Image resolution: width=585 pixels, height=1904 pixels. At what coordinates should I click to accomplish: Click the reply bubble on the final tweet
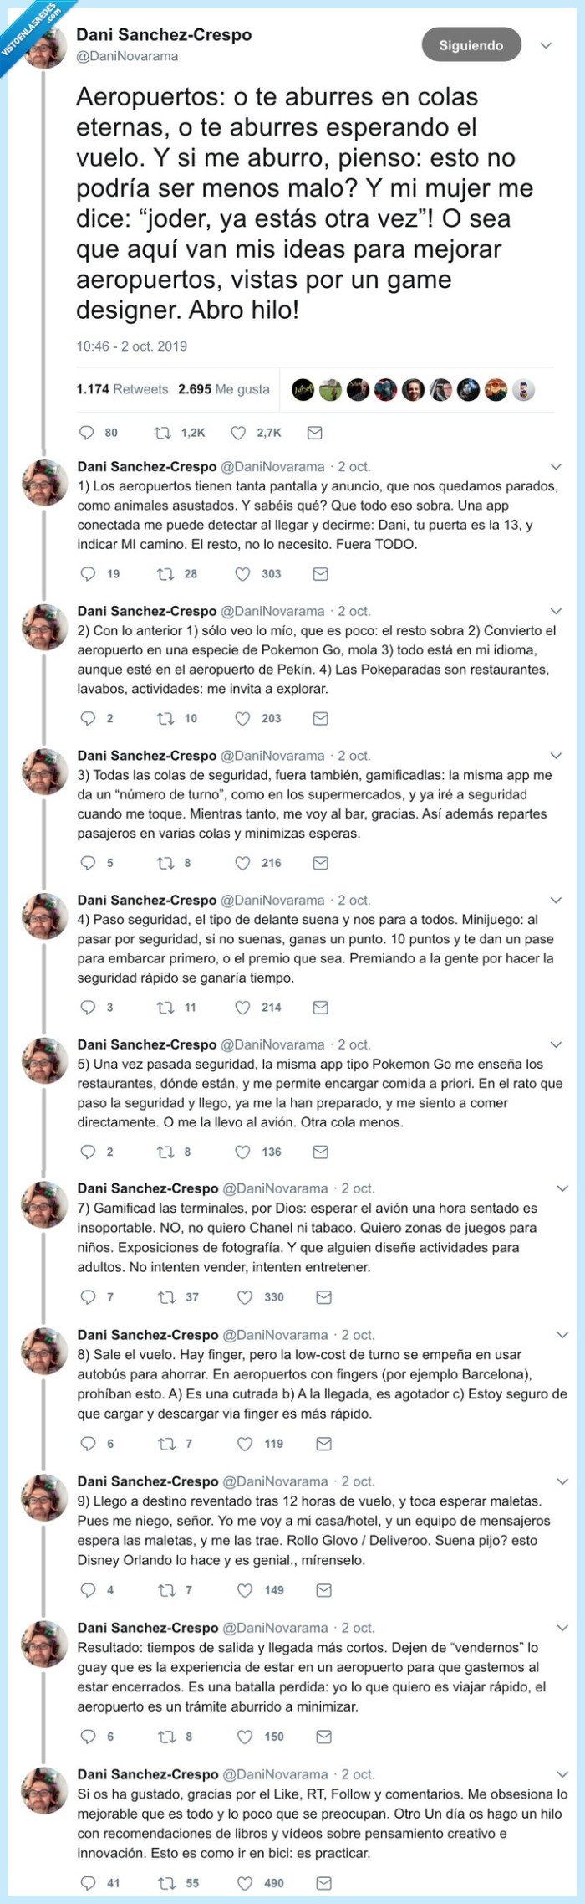[86, 1876]
